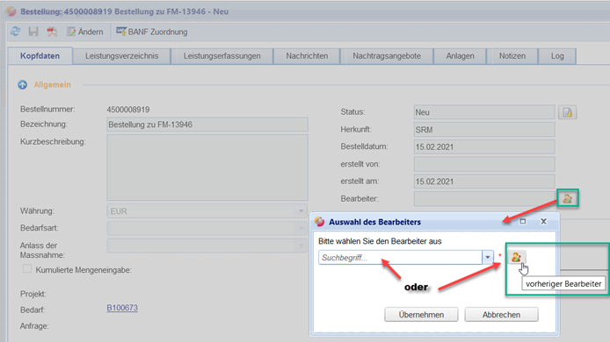Toggle the Kumulierte Mengeneingabe checkbox

[x=27, y=268]
